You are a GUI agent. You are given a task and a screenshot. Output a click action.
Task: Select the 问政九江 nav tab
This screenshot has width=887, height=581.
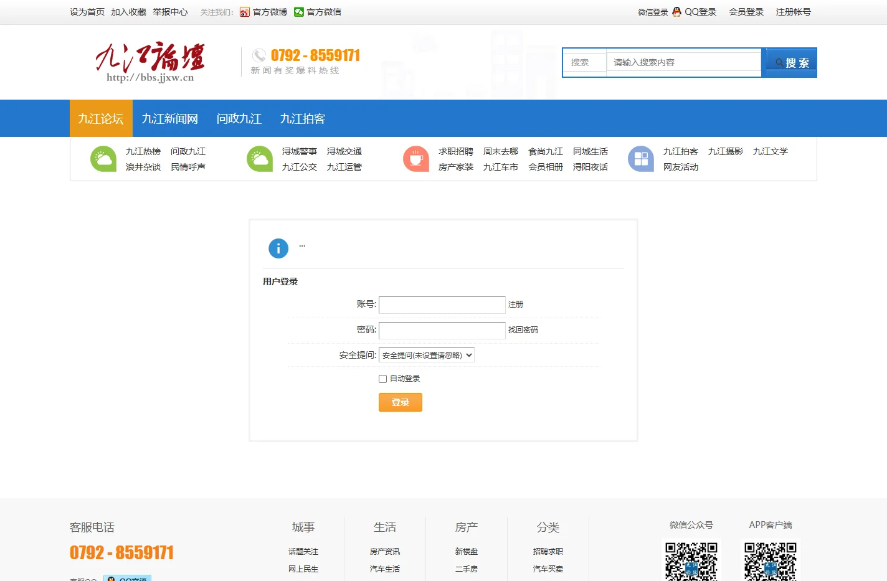click(239, 118)
